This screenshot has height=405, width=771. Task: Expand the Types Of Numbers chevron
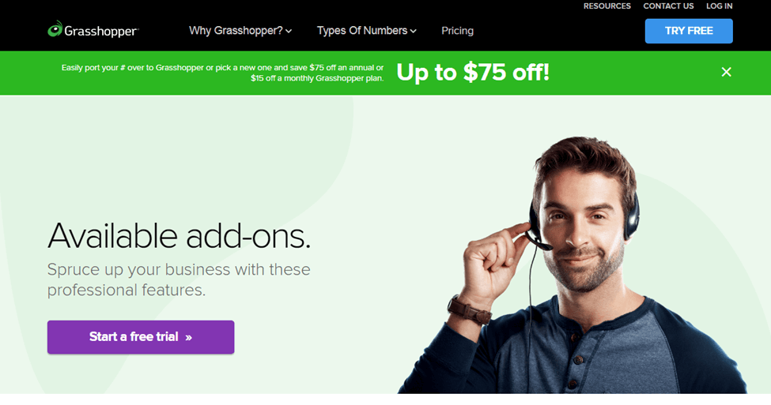pyautogui.click(x=413, y=31)
